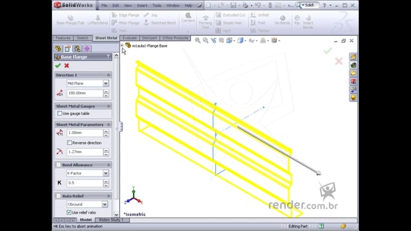Check the Reverse direction option
Image resolution: width=411 pixels, height=231 pixels.
(x=69, y=142)
